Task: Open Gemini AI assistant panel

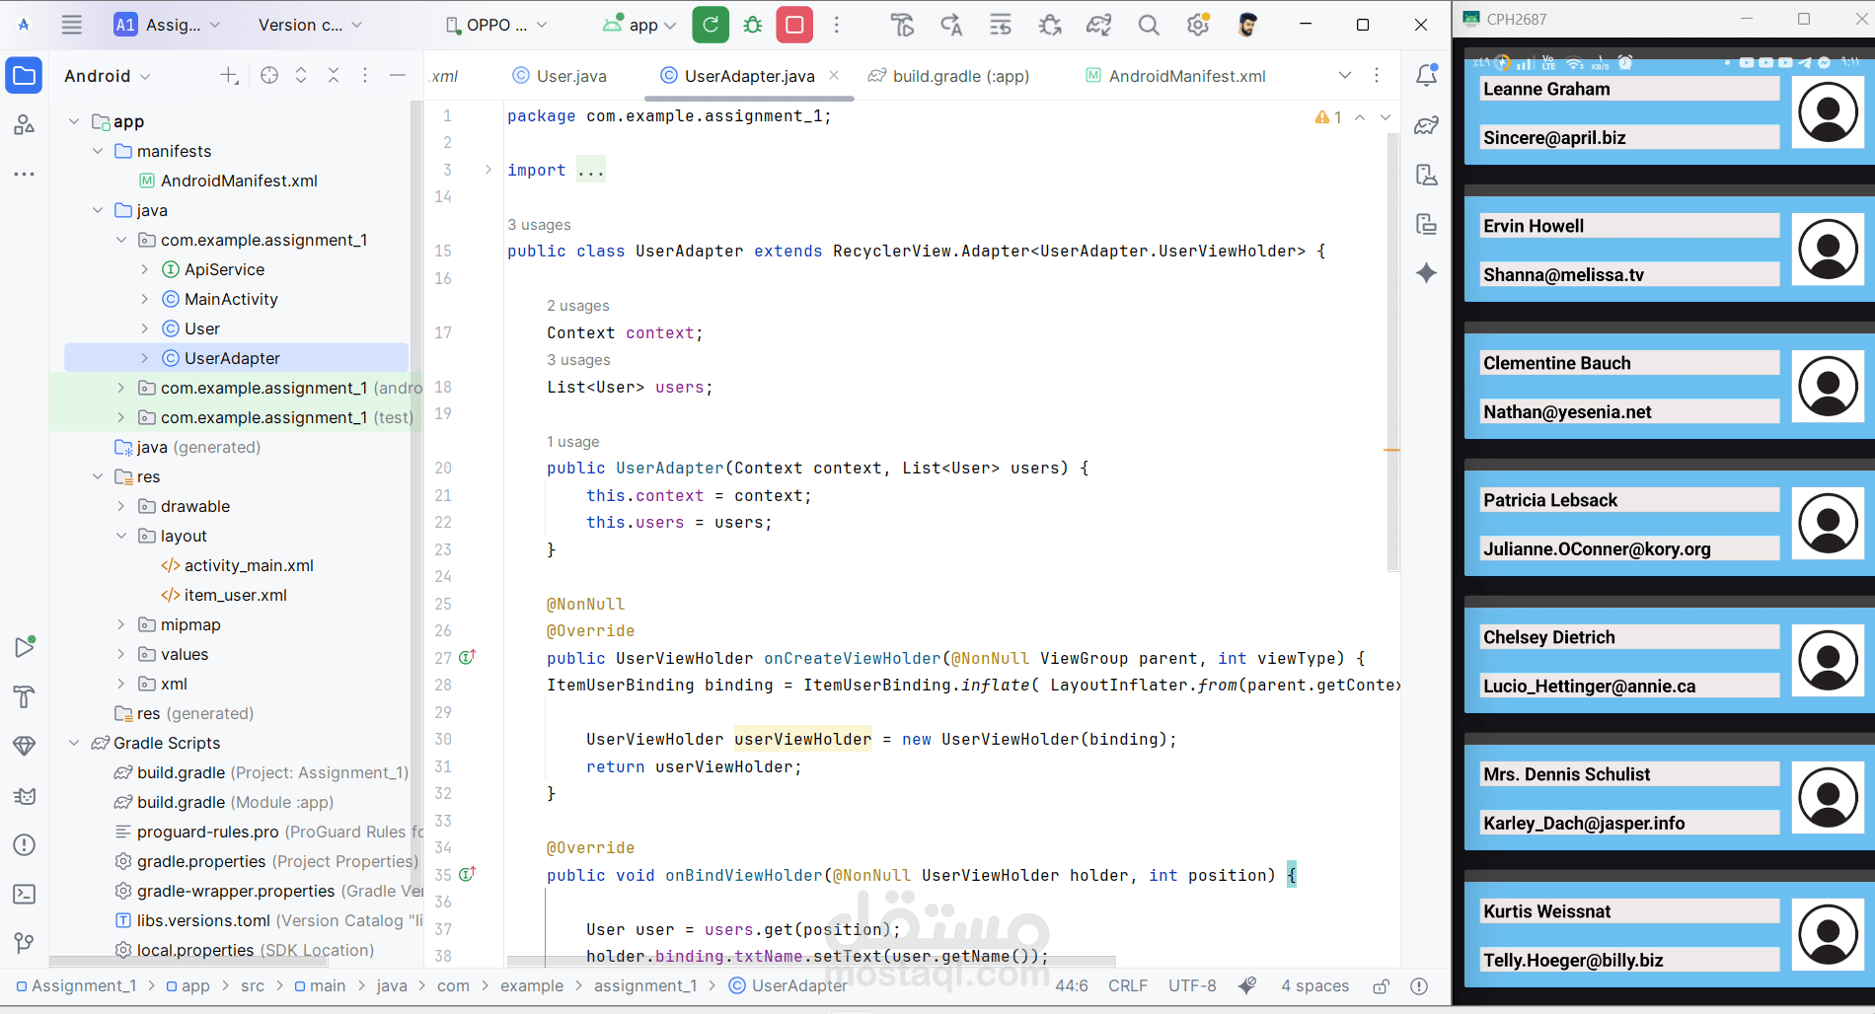Action: tap(1427, 273)
